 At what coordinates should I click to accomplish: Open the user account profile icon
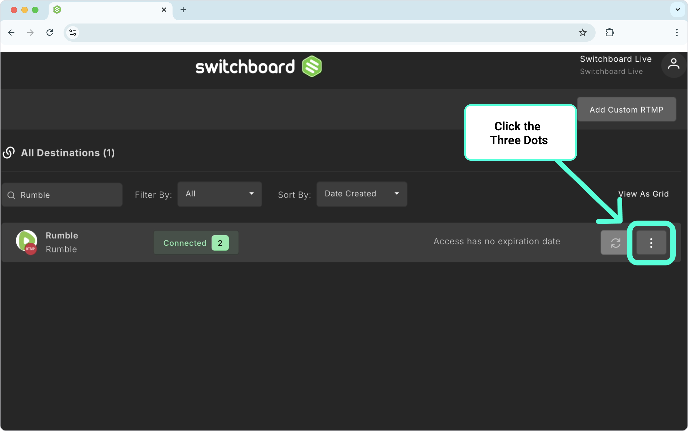click(x=674, y=64)
